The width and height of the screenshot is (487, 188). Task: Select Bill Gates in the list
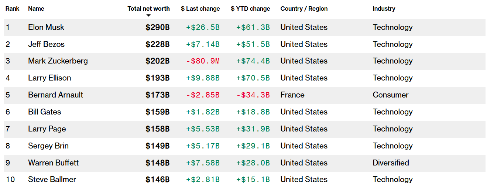[x=44, y=112]
